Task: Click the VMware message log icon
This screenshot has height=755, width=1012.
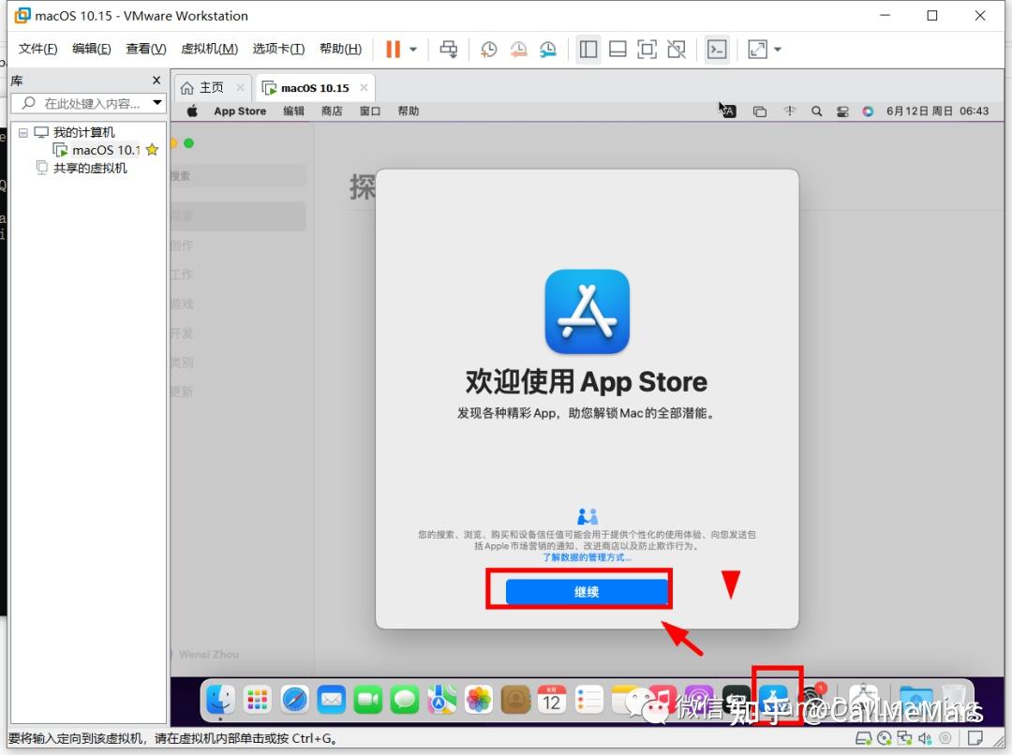Action: point(975,737)
